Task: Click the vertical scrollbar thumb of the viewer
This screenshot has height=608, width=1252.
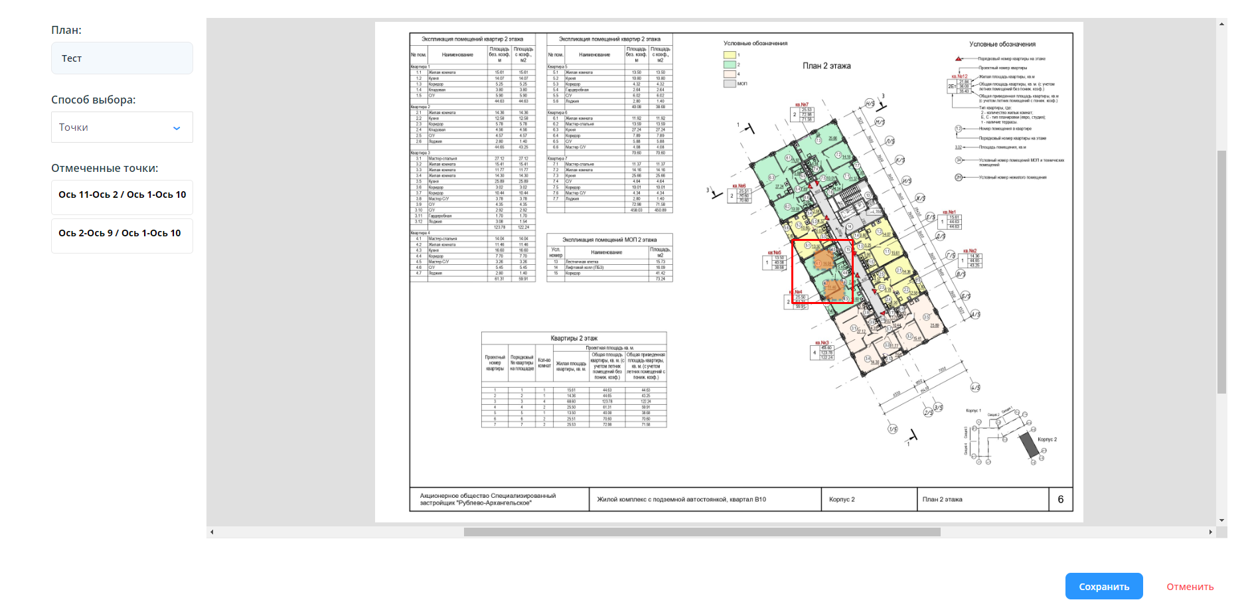Action: coord(1221,272)
